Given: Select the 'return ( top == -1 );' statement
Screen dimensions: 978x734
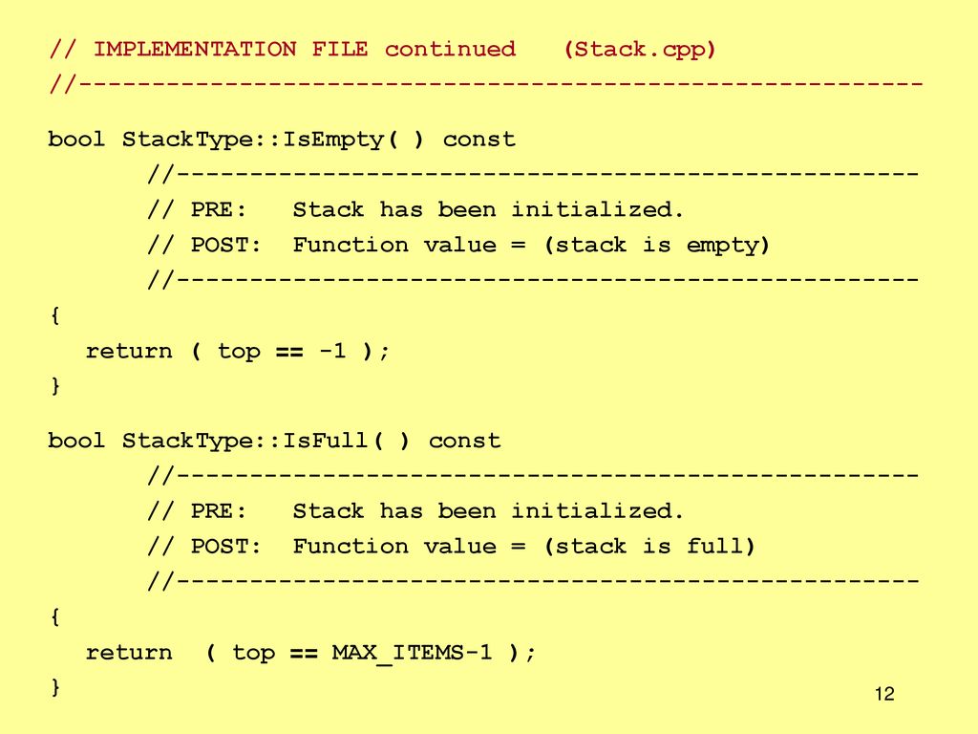Looking at the screenshot, I should [x=238, y=352].
